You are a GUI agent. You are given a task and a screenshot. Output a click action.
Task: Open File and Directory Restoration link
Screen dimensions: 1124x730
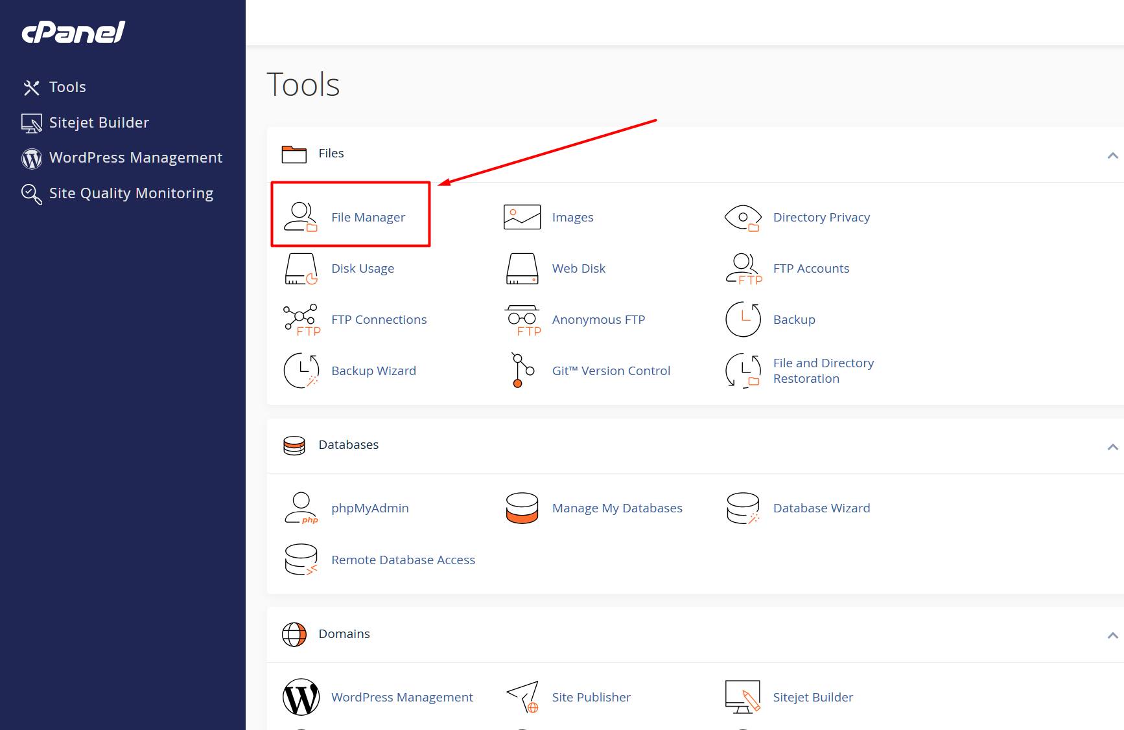[x=823, y=371]
